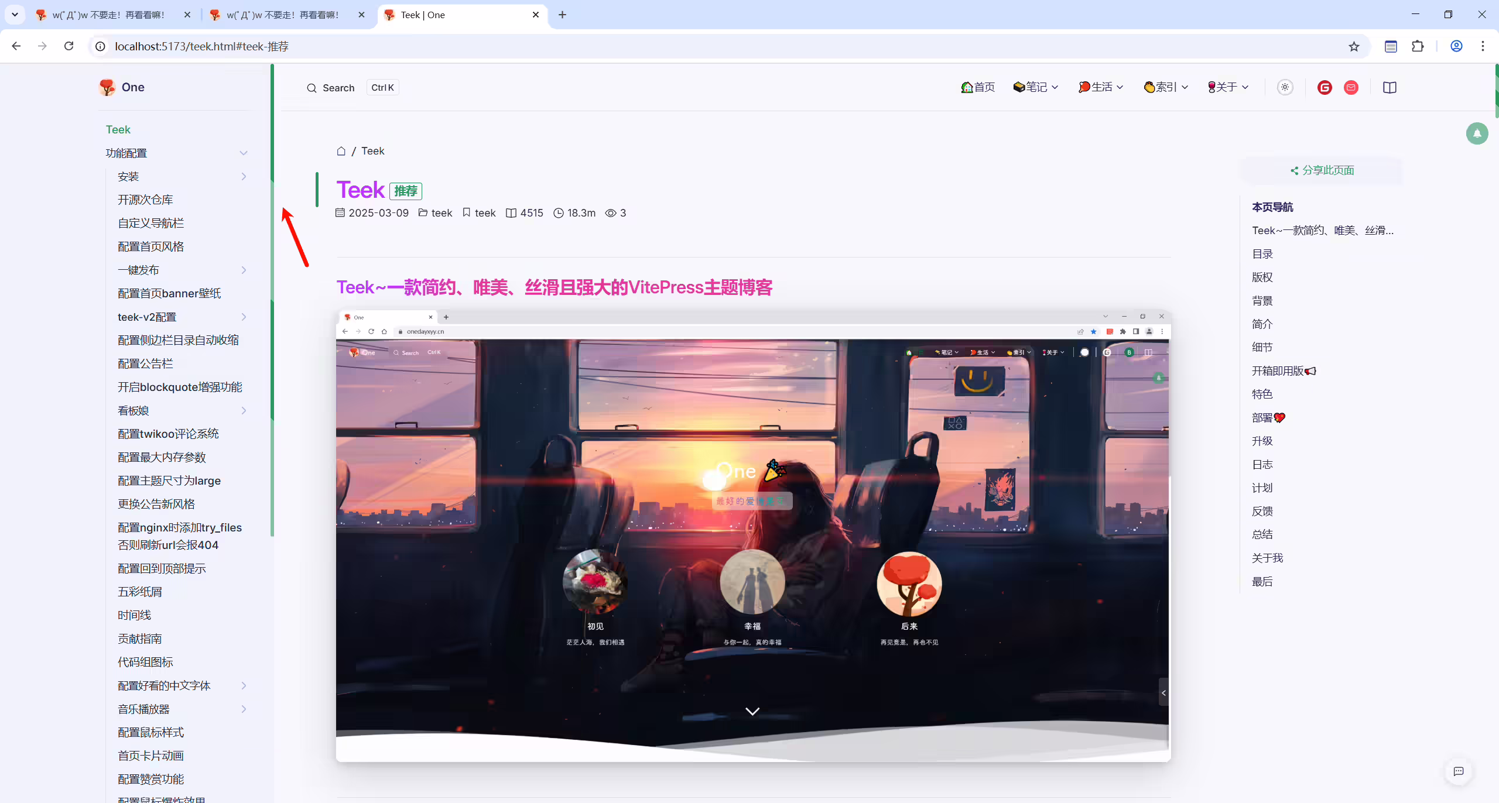Viewport: 1499px width, 803px height.
Task: Click the search magnifier icon
Action: tap(312, 88)
